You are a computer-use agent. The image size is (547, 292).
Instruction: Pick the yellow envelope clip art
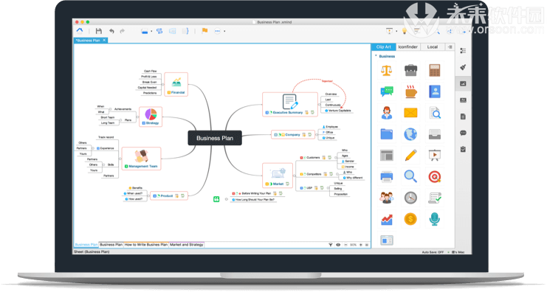(x=410, y=113)
